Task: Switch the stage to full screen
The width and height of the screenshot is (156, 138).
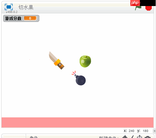Action: [9, 7]
